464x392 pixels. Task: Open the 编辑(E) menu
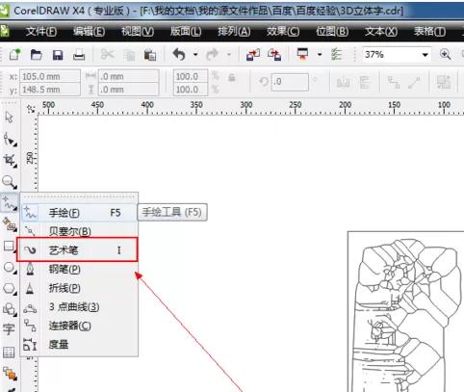pos(89,32)
